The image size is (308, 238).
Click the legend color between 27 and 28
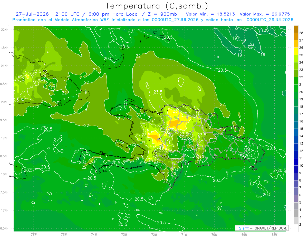pyautogui.click(x=296, y=37)
